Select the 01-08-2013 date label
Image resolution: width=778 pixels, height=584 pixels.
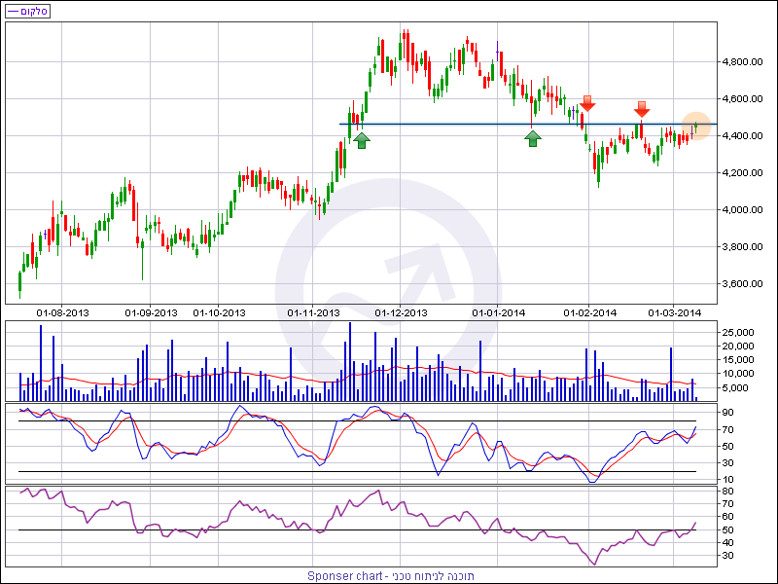click(x=63, y=312)
